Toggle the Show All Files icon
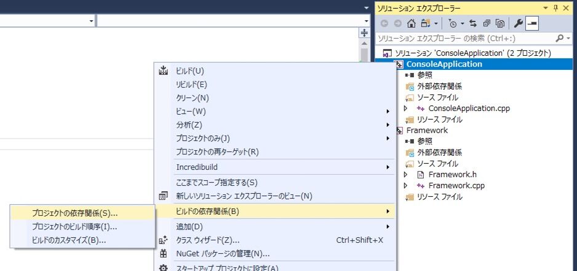 click(x=499, y=23)
